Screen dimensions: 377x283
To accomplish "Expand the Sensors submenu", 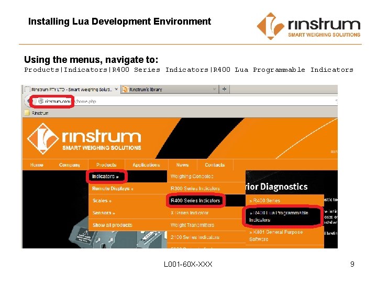I will coord(128,213).
